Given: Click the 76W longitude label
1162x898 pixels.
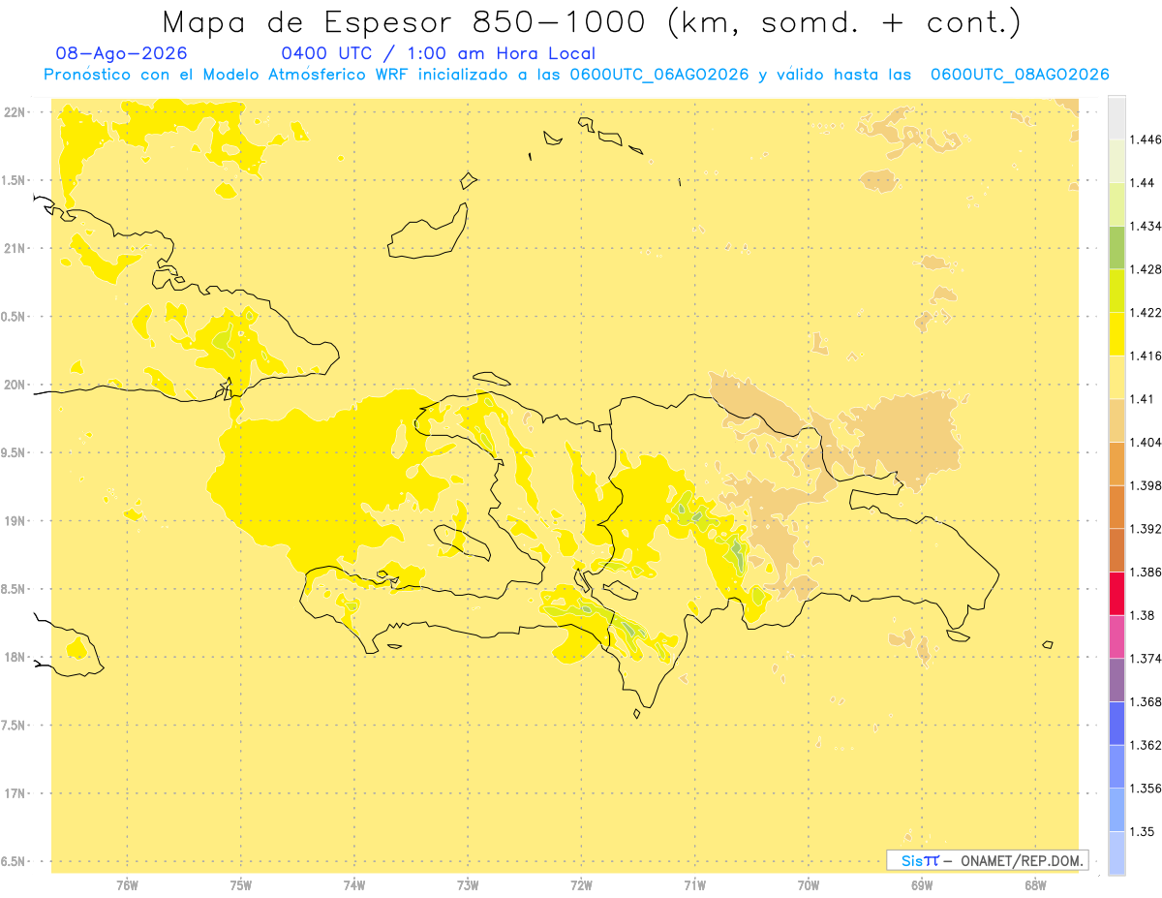Looking at the screenshot, I should [x=127, y=885].
